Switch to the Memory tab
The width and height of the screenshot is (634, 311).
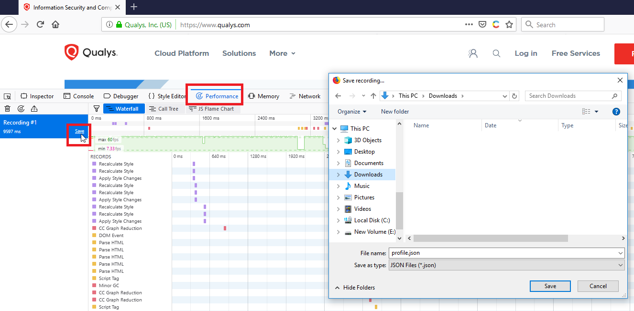click(263, 96)
